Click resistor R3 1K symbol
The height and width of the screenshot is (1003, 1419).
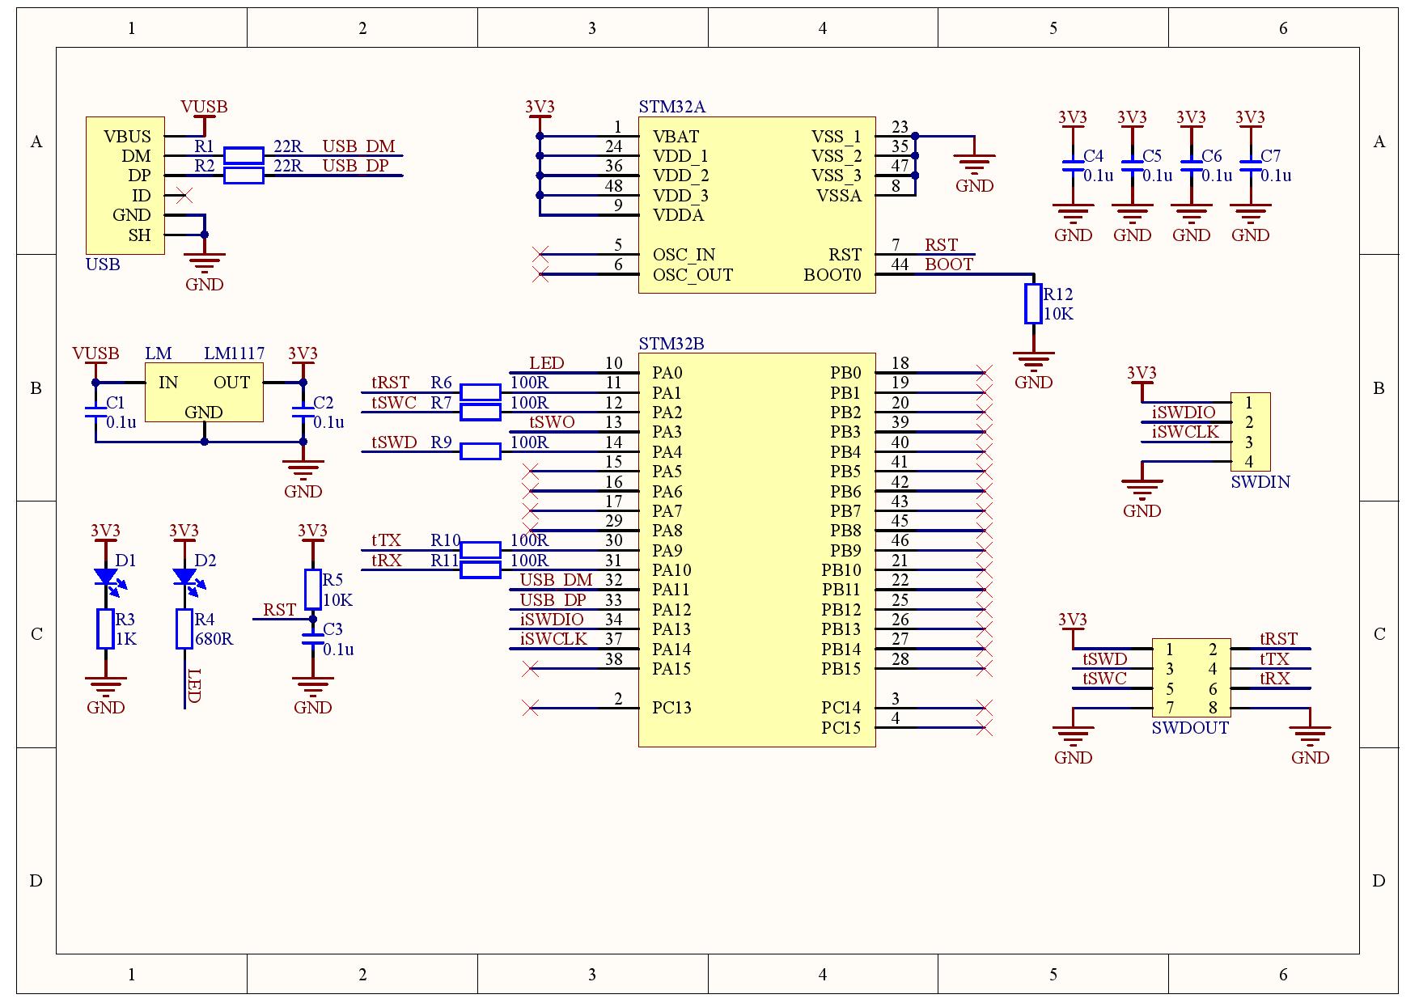coord(105,629)
